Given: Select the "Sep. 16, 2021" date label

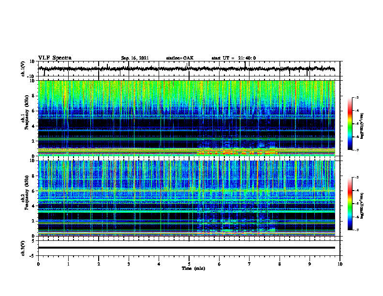Looking at the screenshot, I should tap(135, 58).
